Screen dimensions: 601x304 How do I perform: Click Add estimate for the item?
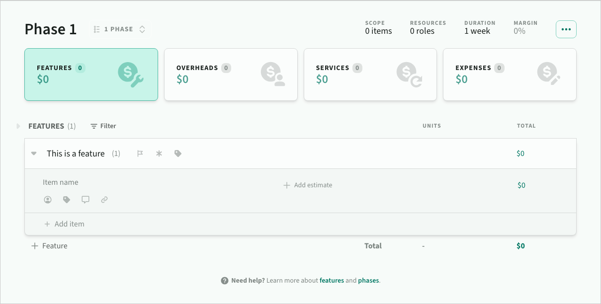point(308,185)
